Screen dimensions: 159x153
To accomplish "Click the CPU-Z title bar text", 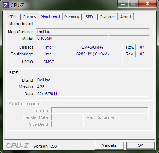I will (x=17, y=5).
